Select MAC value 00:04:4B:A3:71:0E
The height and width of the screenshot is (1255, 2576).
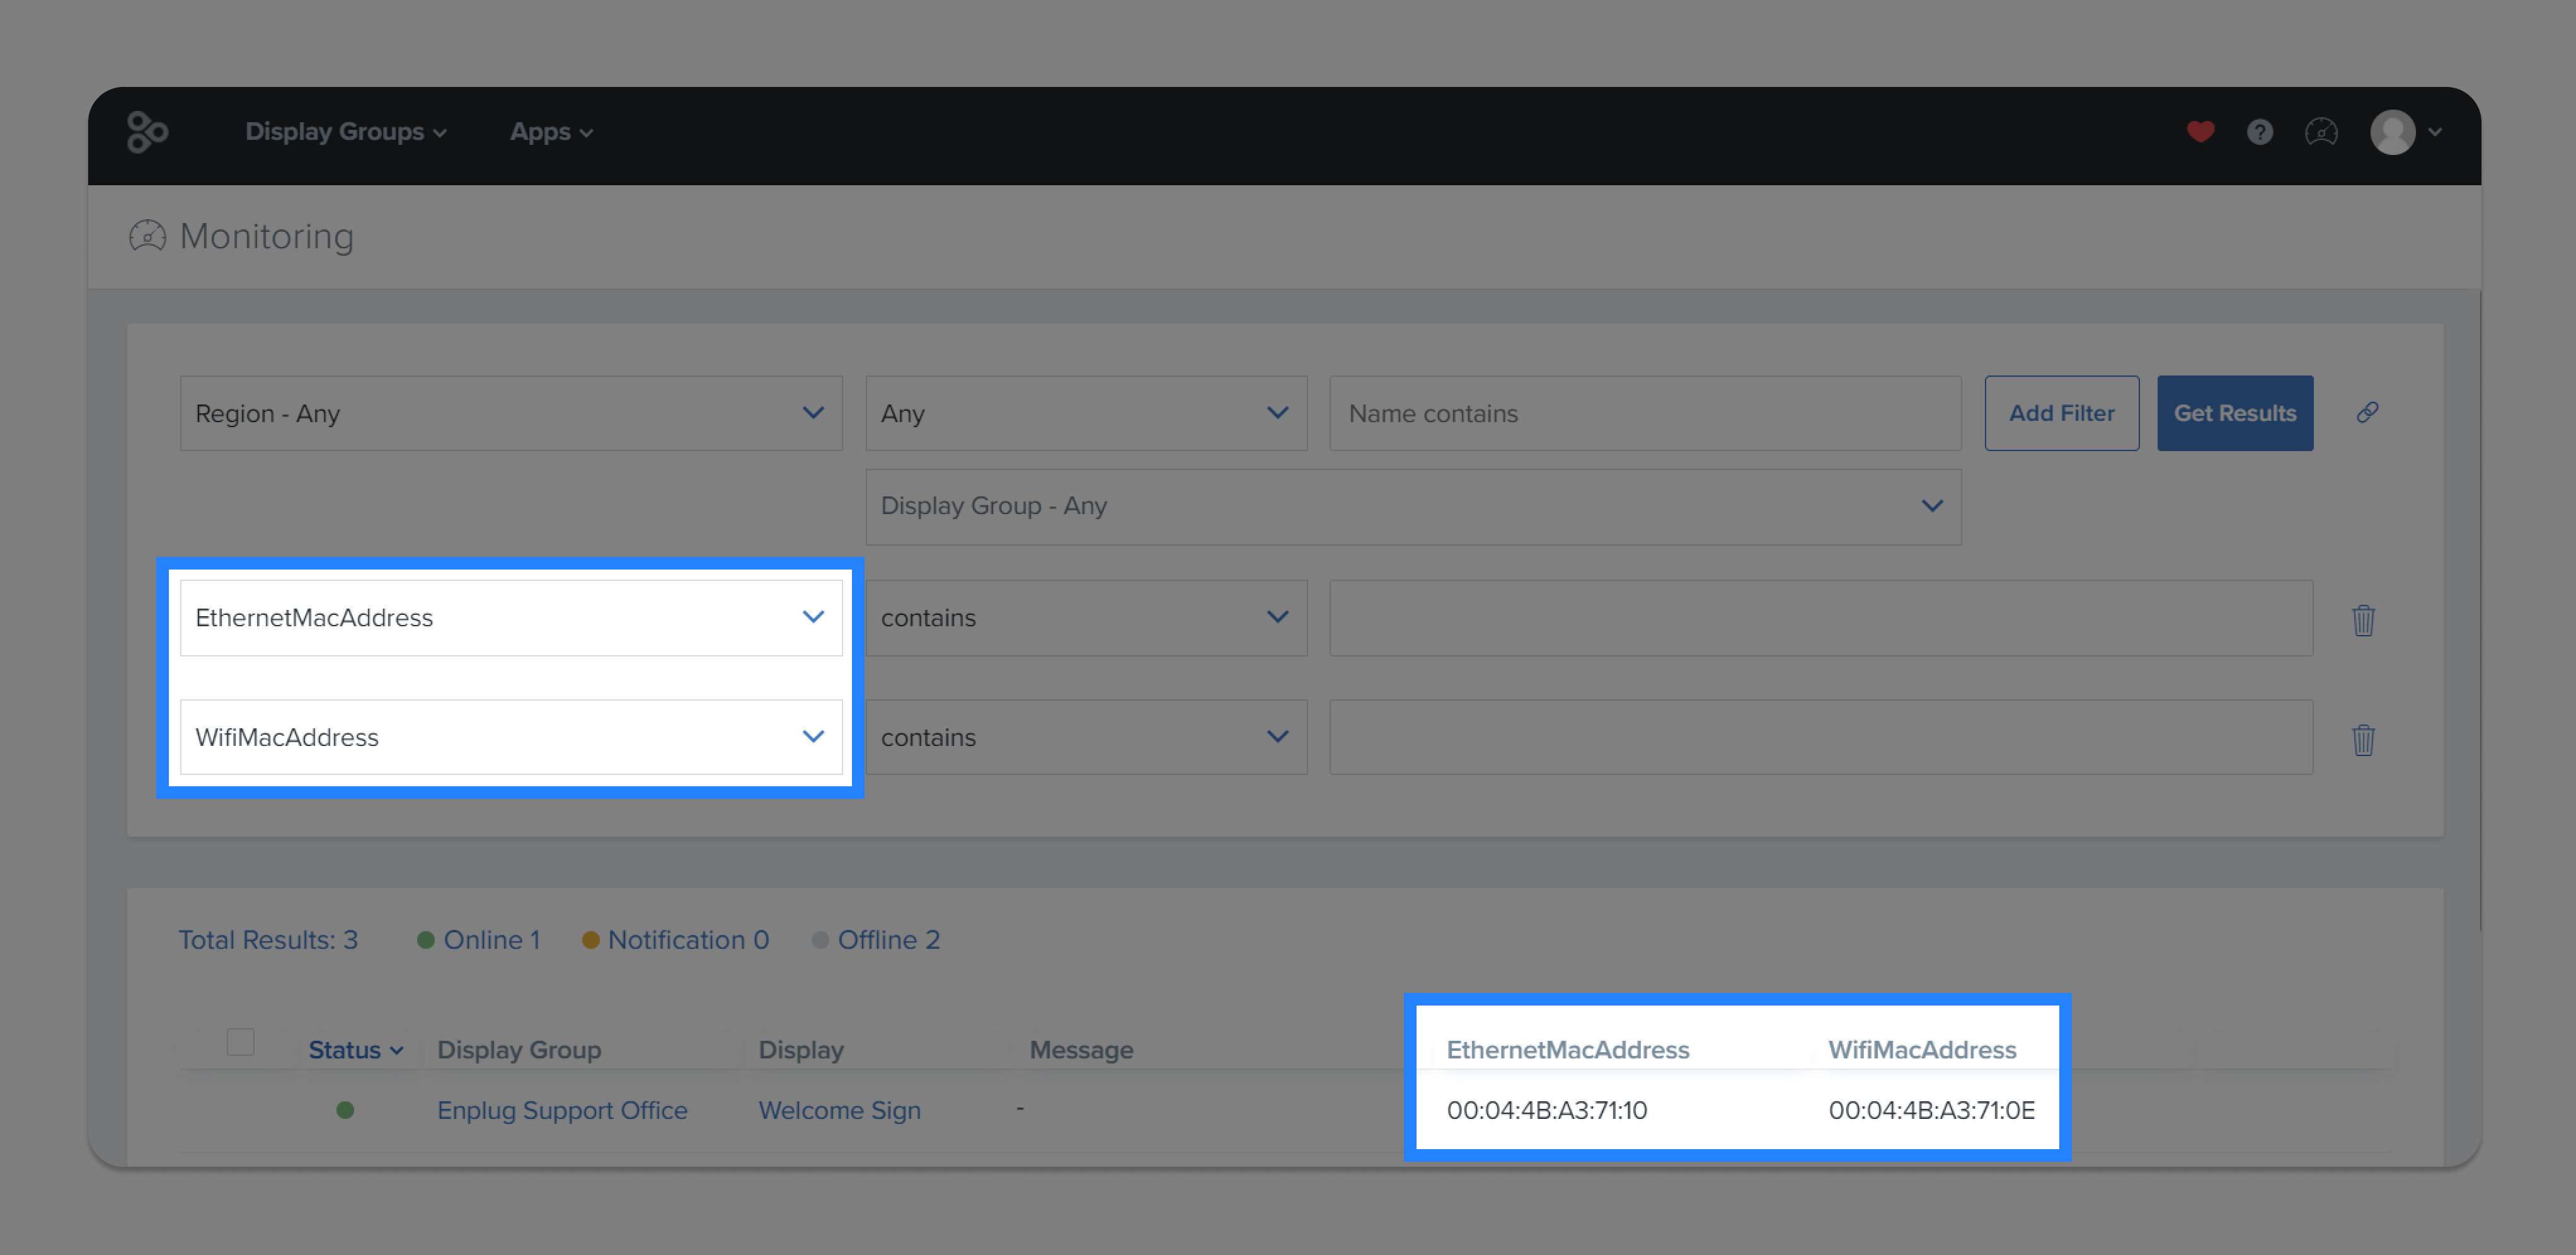(1931, 1110)
